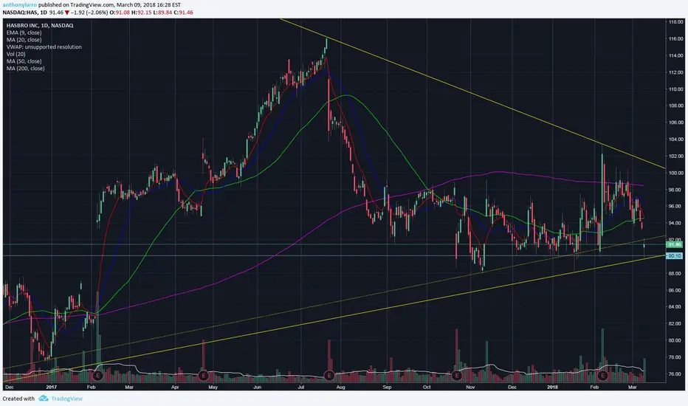
Task: Click the 110.00 price axis label
Action: pos(675,89)
